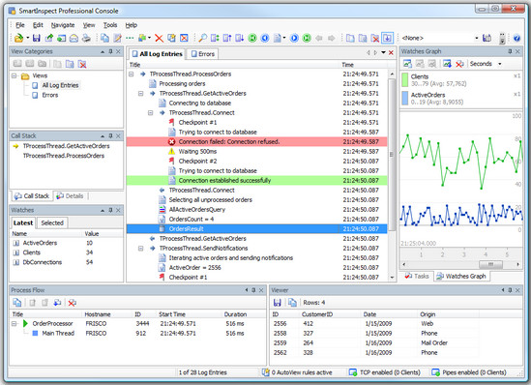Collapse the View Categories panel using up arrow
531x385 pixels.
pos(103,51)
